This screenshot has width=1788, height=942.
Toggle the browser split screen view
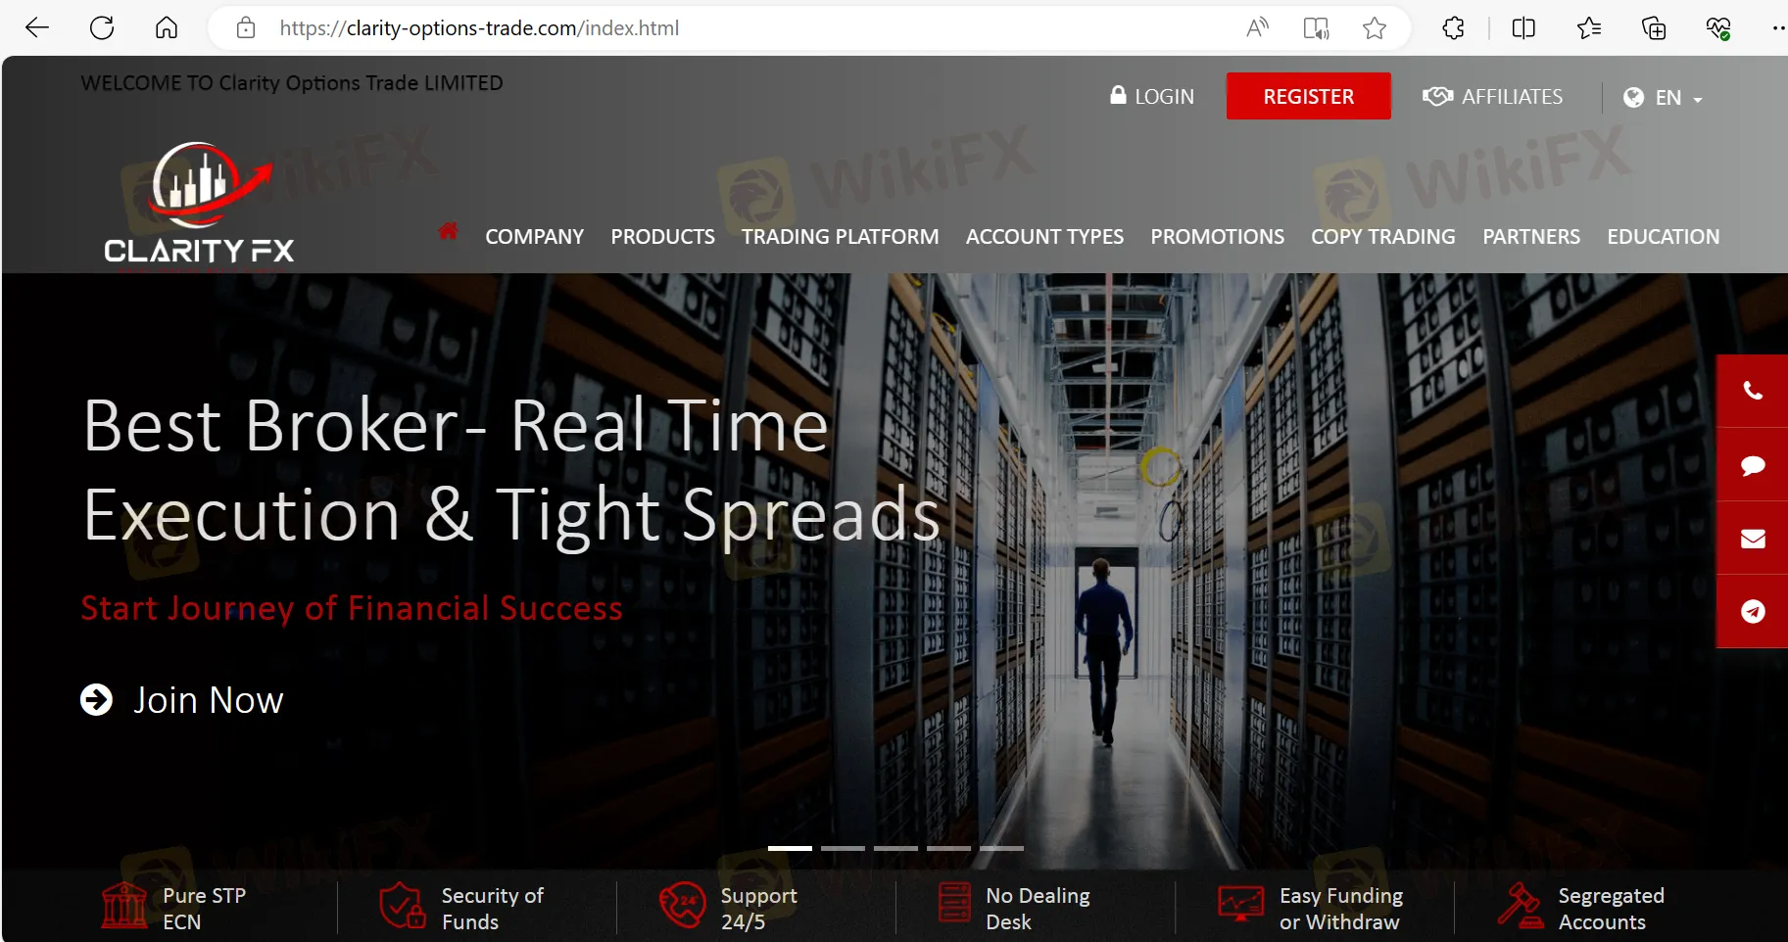(1524, 27)
